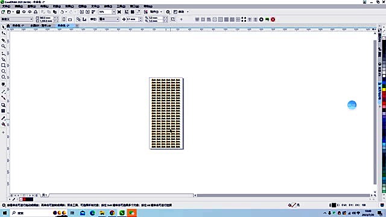Screen dimensions: 386x217
Task: Click the Options gear icon in the standard toolbar
Action: click(x=168, y=12)
